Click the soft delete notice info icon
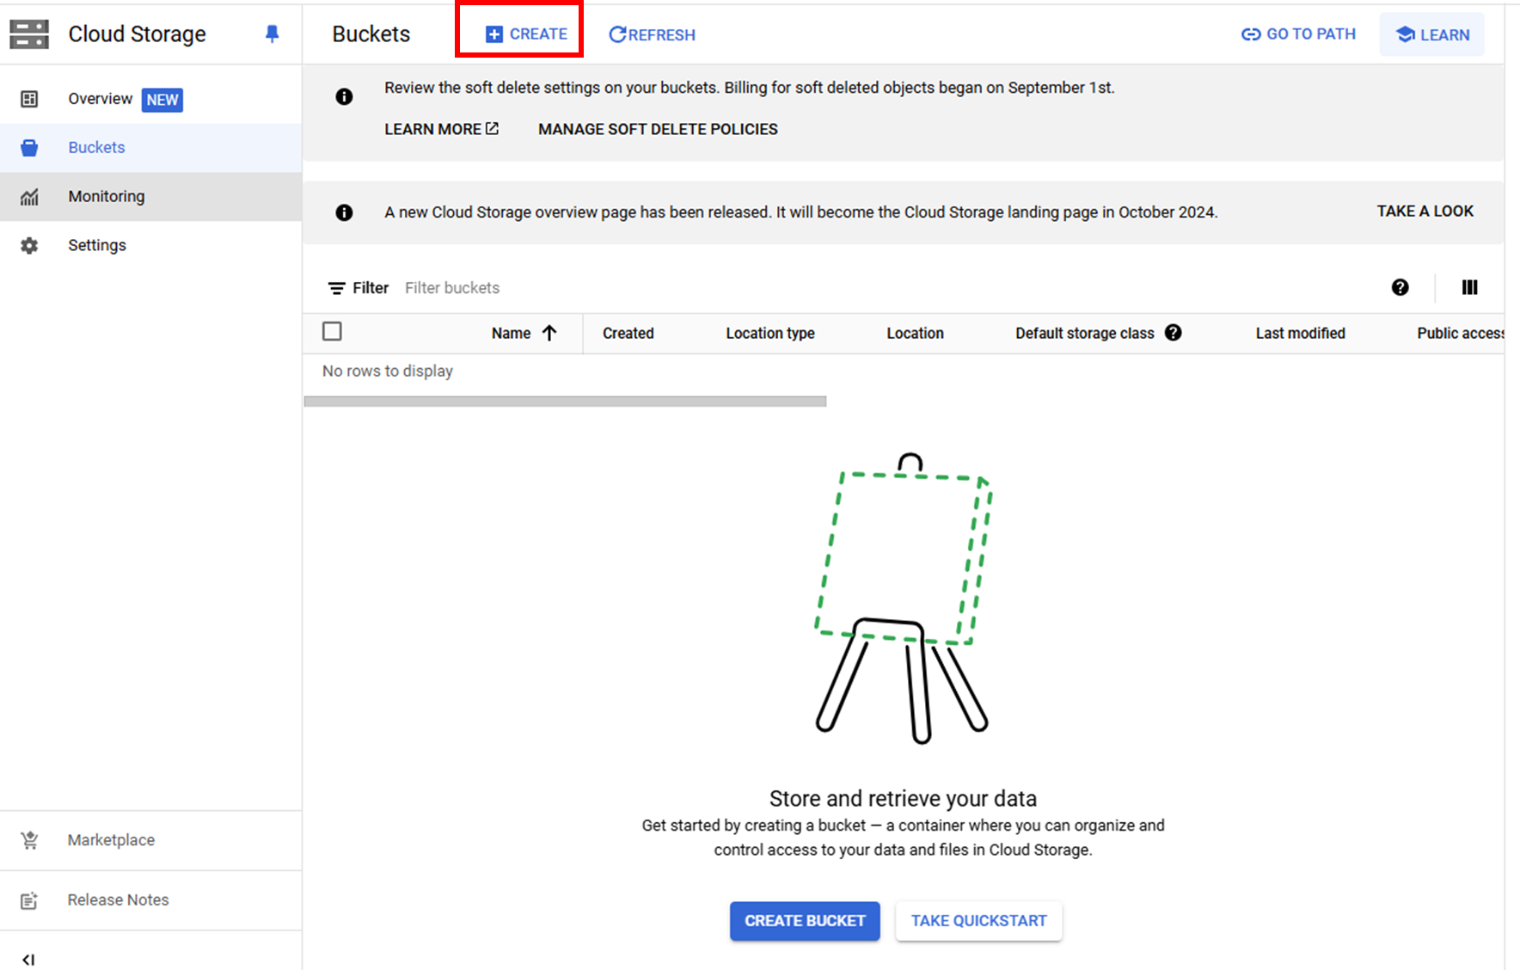1520x970 pixels. point(344,96)
